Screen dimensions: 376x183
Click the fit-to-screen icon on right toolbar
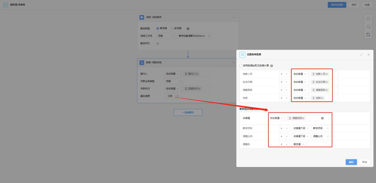tap(368, 34)
